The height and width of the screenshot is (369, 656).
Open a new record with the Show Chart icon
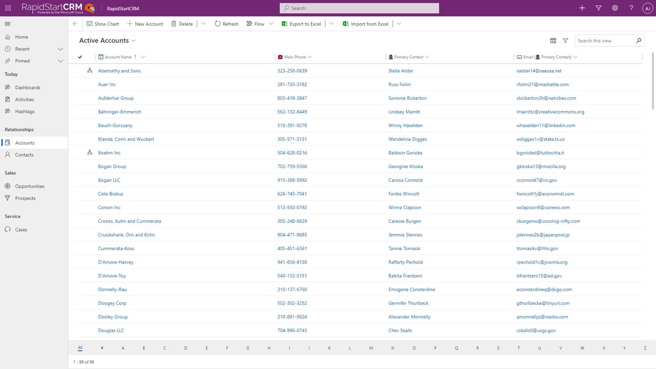click(102, 24)
